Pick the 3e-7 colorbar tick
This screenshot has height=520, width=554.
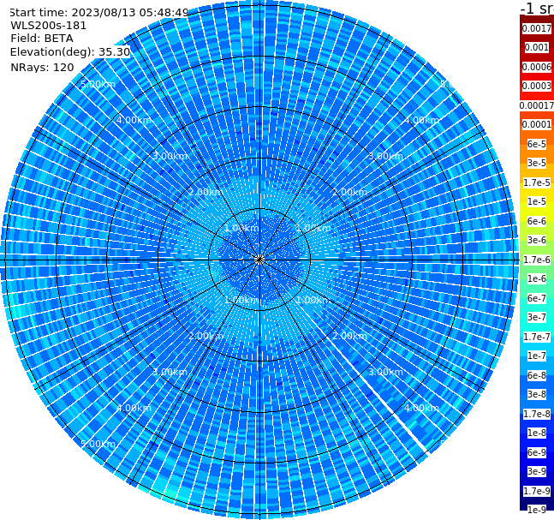(537, 317)
